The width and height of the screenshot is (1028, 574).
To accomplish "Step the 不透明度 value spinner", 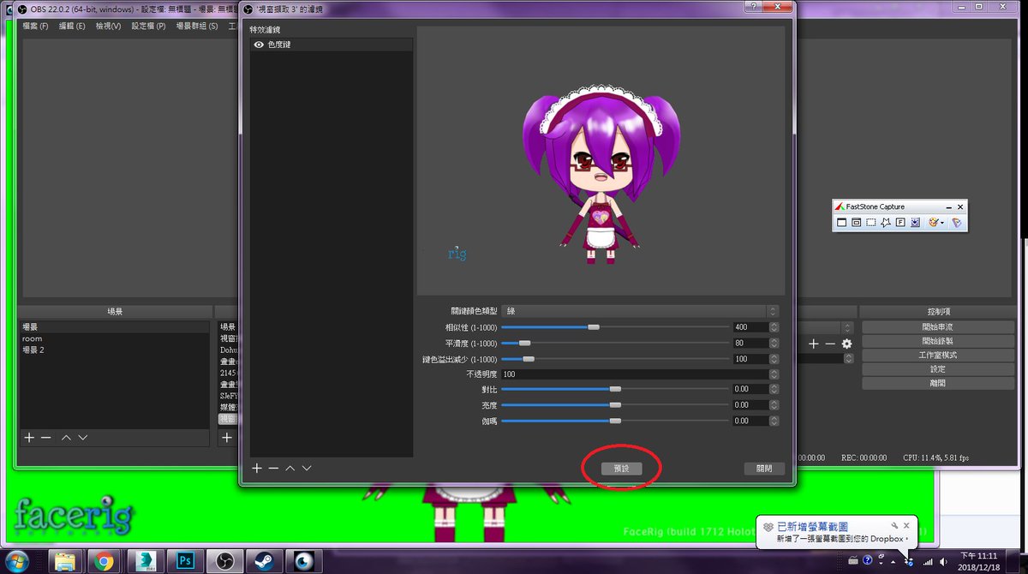I will (x=774, y=374).
